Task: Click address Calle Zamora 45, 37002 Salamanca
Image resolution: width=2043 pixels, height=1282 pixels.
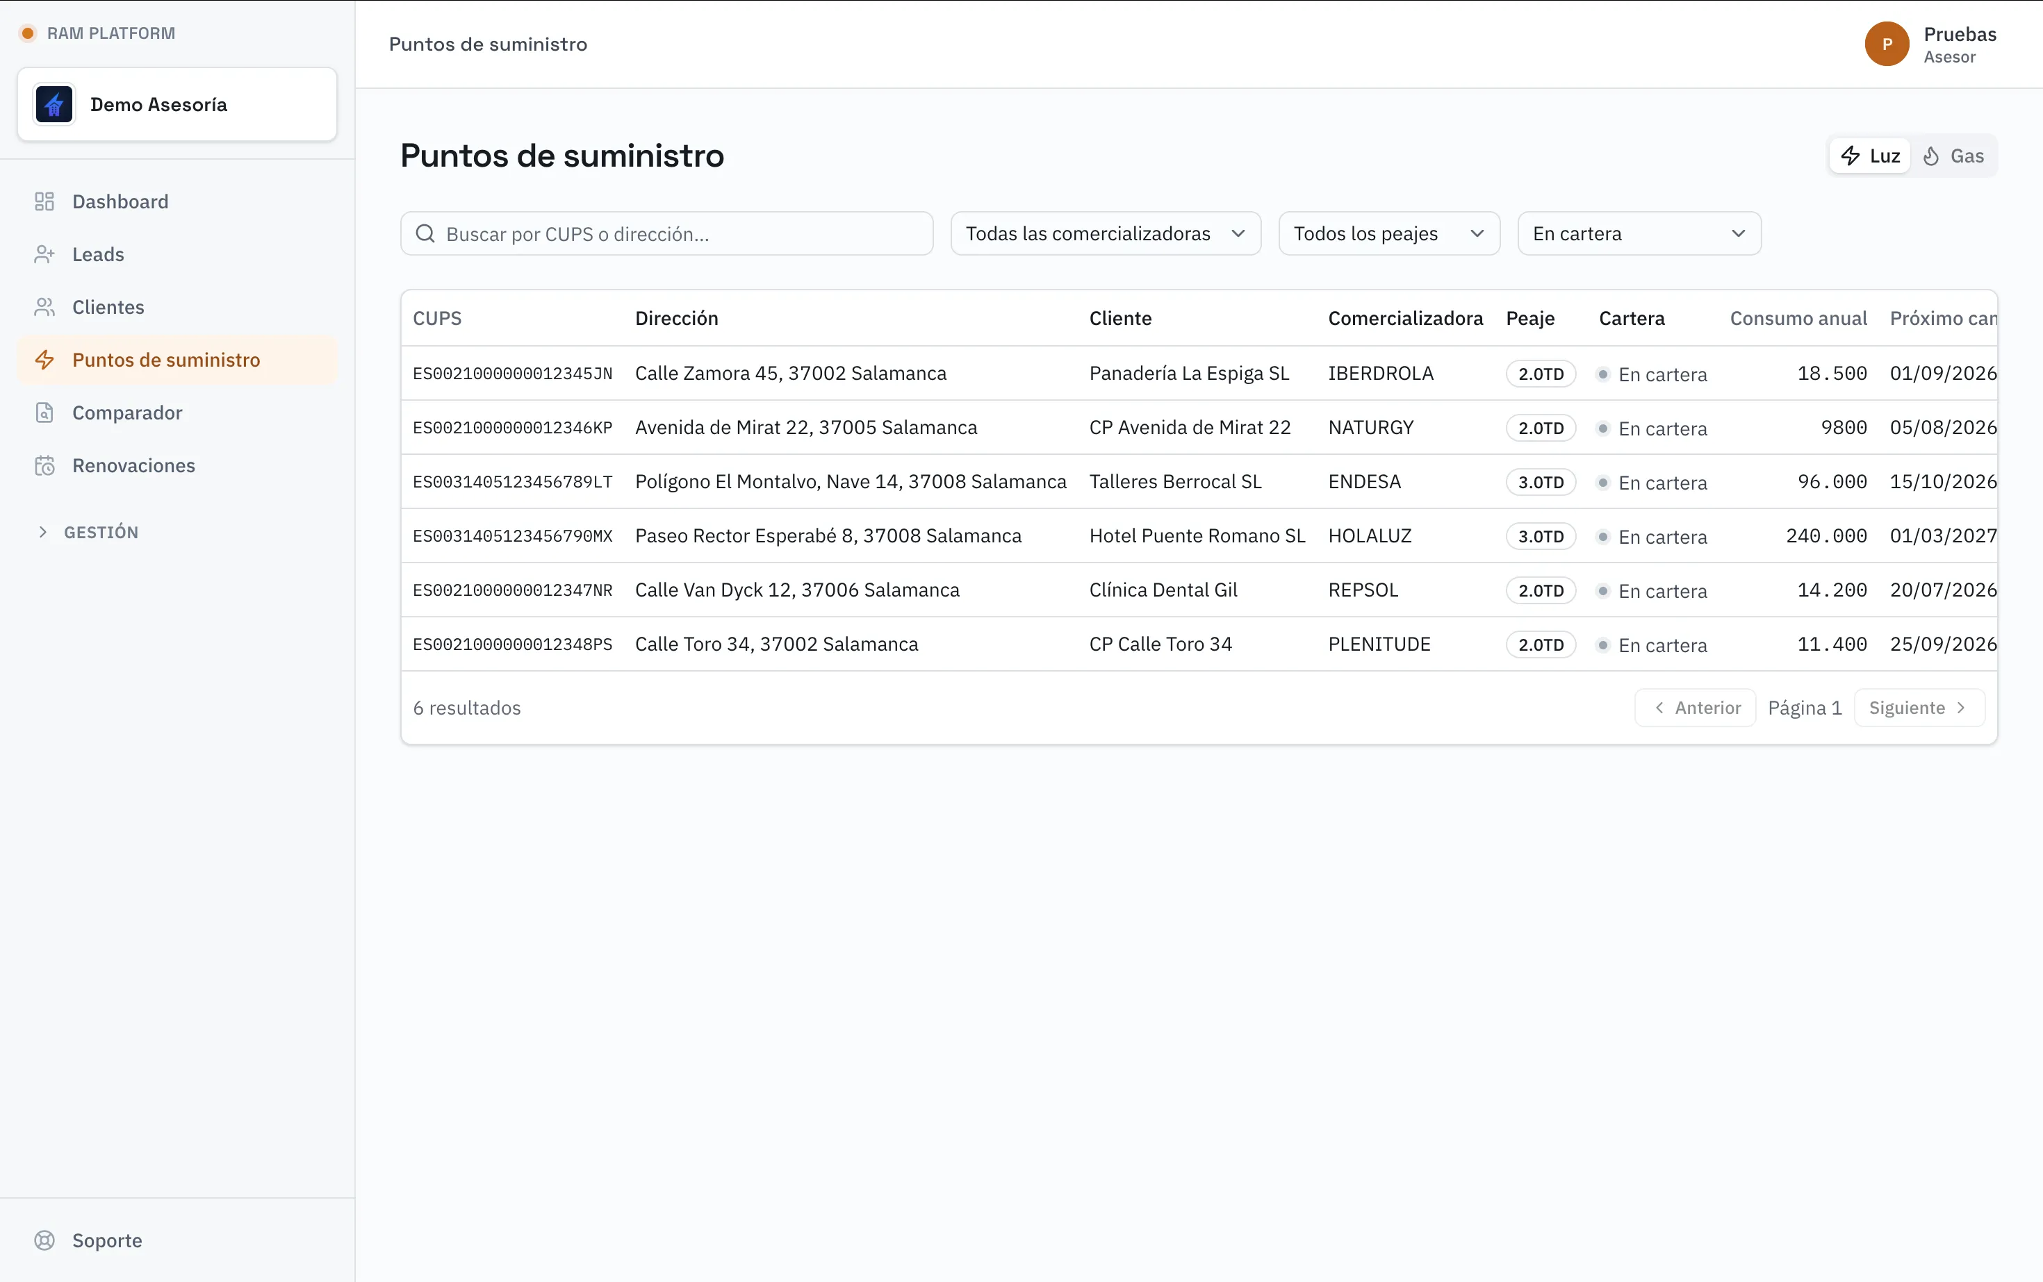Action: [791, 374]
